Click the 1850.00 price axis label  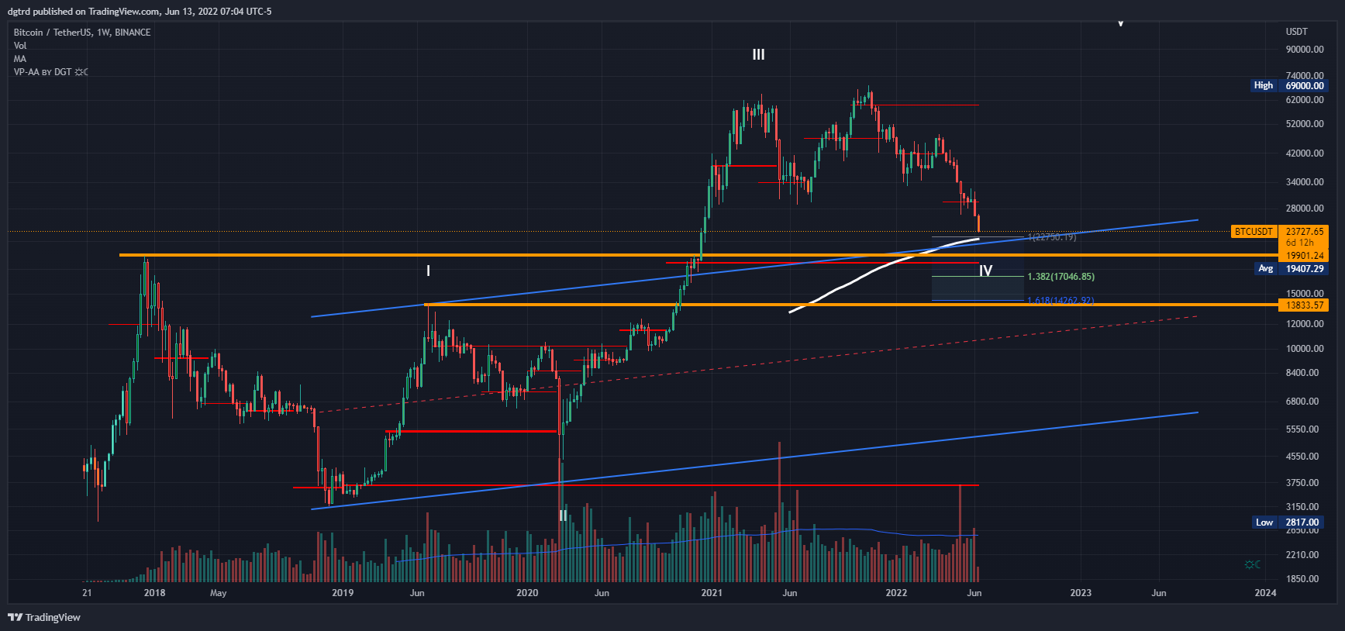click(x=1302, y=579)
